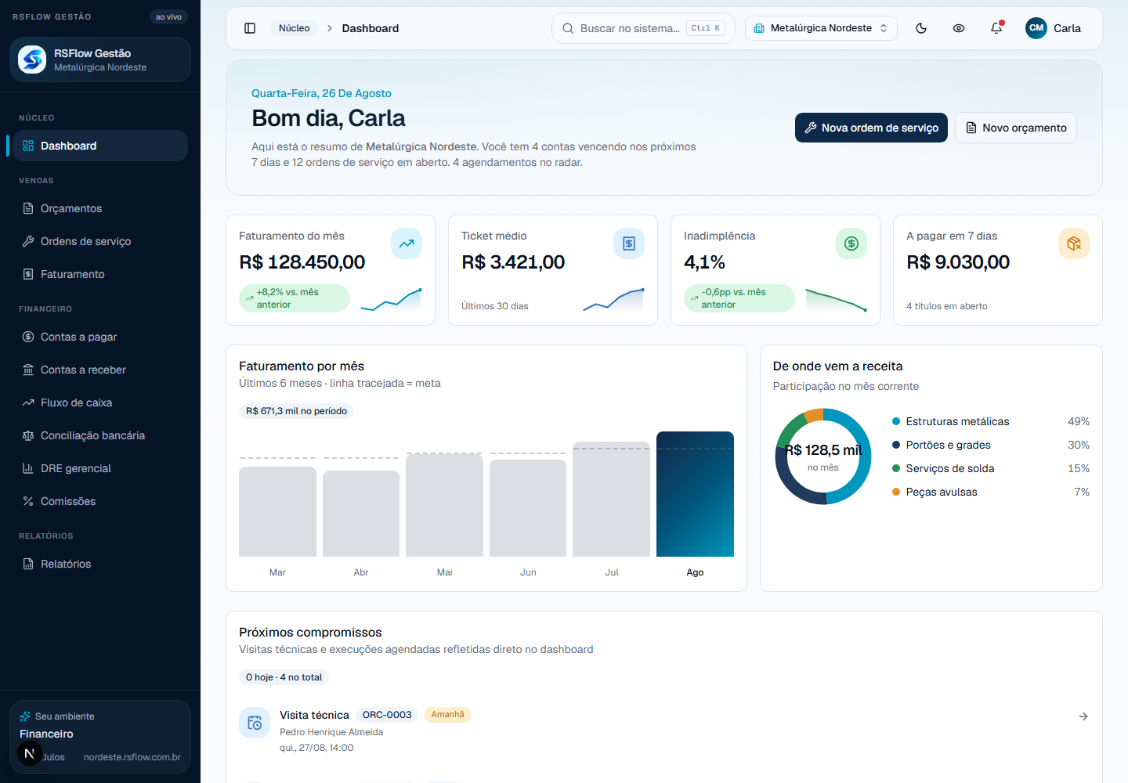Viewport: 1128px width, 783px height.
Task: Click the 0 hoje · 4 no total chip
Action: tap(284, 677)
